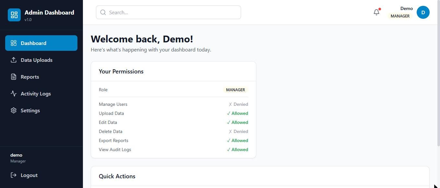Select the View Audit Logs permission label
440x188 pixels.
pyautogui.click(x=115, y=149)
